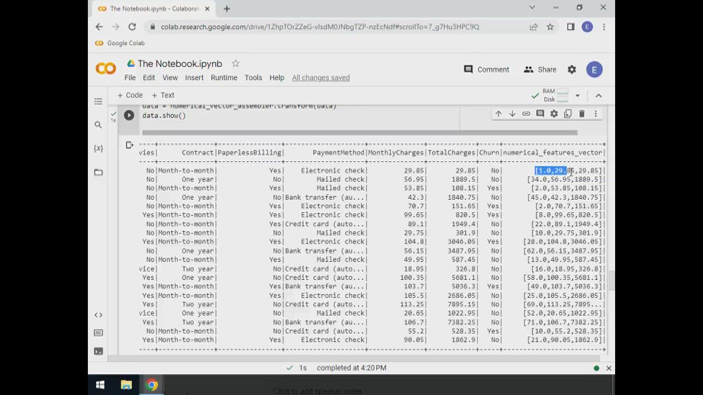
Task: Open the command palette from left sidebar
Action: [x=98, y=333]
